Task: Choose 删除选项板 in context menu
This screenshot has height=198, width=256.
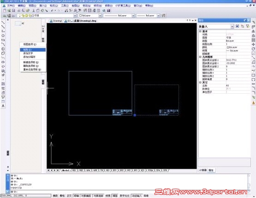Action: pyautogui.click(x=33, y=66)
